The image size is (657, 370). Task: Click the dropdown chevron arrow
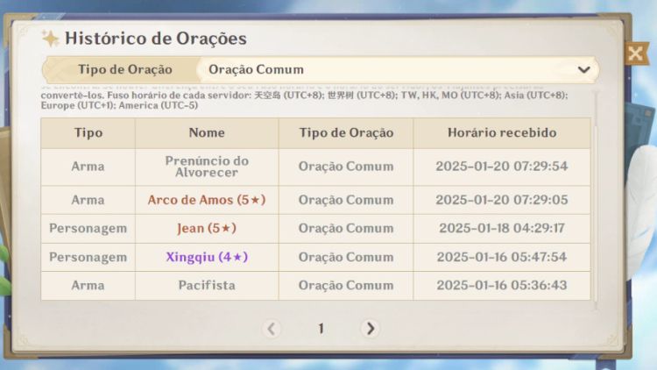583,69
